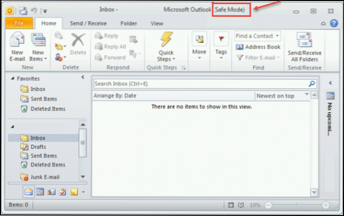Click the search magnifier icon
Viewport: 344px width, 216px height.
tap(312, 84)
